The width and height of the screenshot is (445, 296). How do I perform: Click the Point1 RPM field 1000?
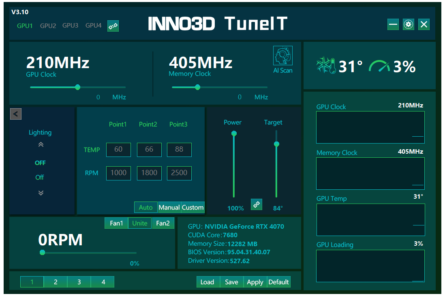pyautogui.click(x=118, y=173)
